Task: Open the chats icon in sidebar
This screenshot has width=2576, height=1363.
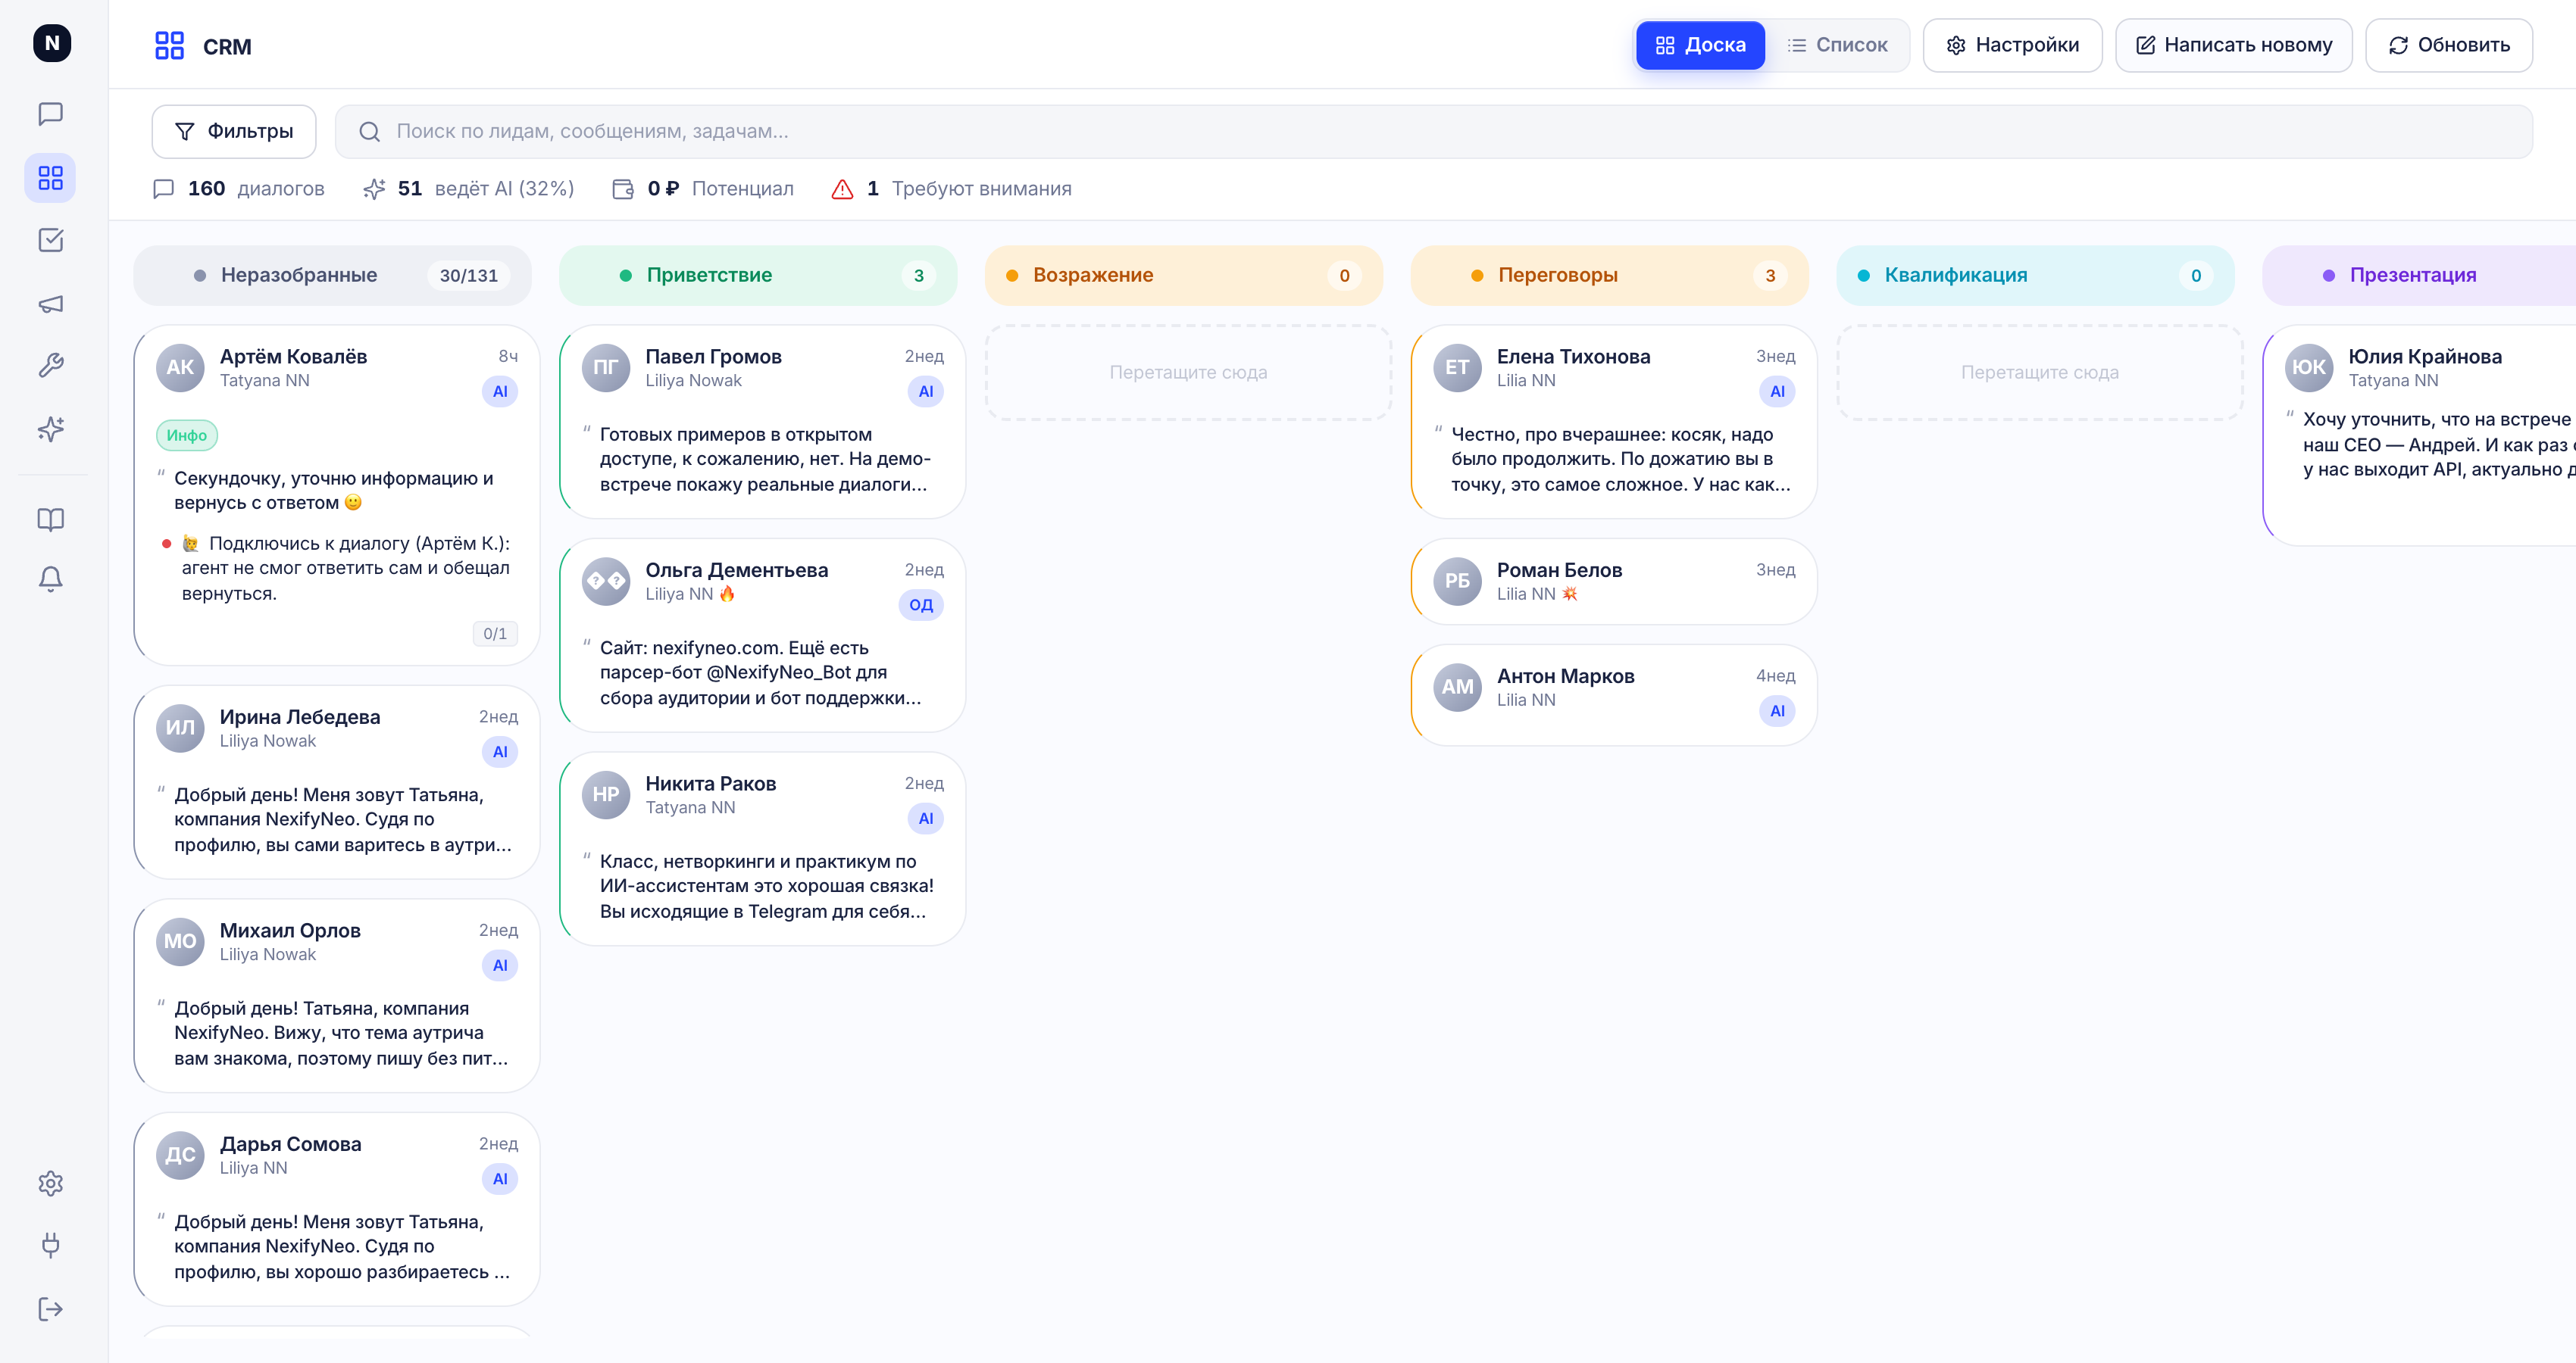Action: [51, 114]
